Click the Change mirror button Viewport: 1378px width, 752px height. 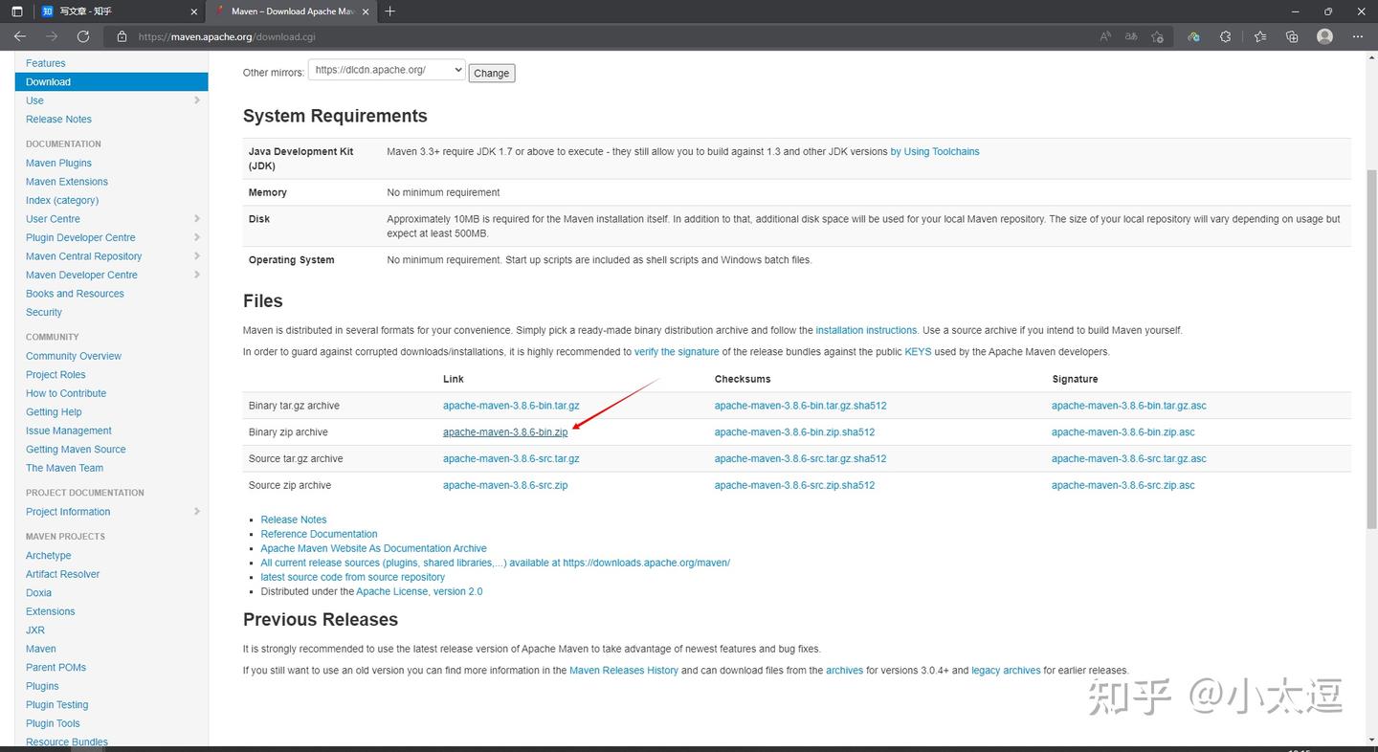pos(492,73)
